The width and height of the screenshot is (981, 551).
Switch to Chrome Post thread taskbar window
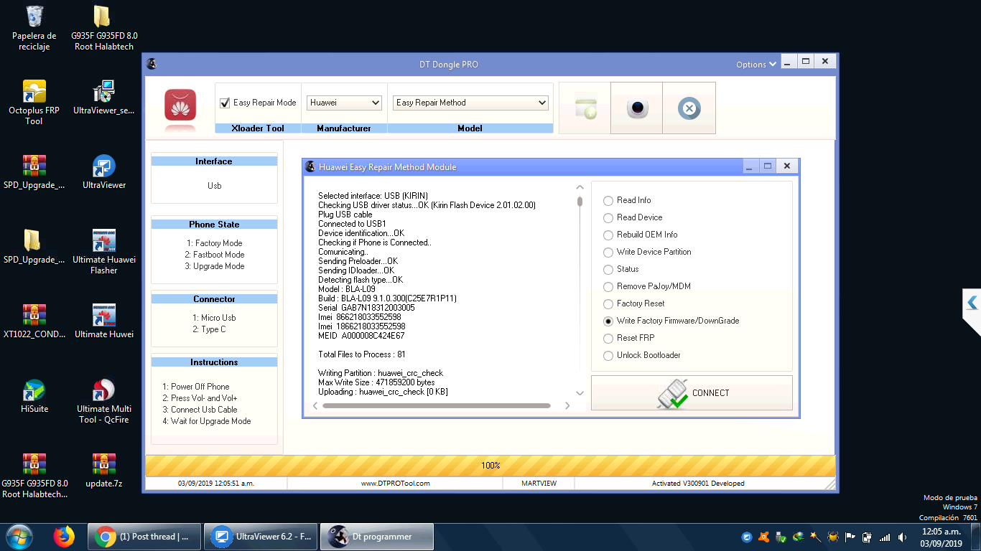tap(145, 537)
